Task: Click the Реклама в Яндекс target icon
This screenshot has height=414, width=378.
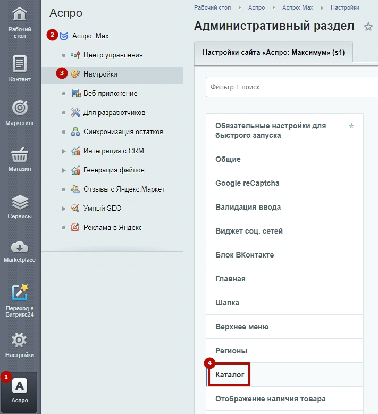Action: pos(75,227)
